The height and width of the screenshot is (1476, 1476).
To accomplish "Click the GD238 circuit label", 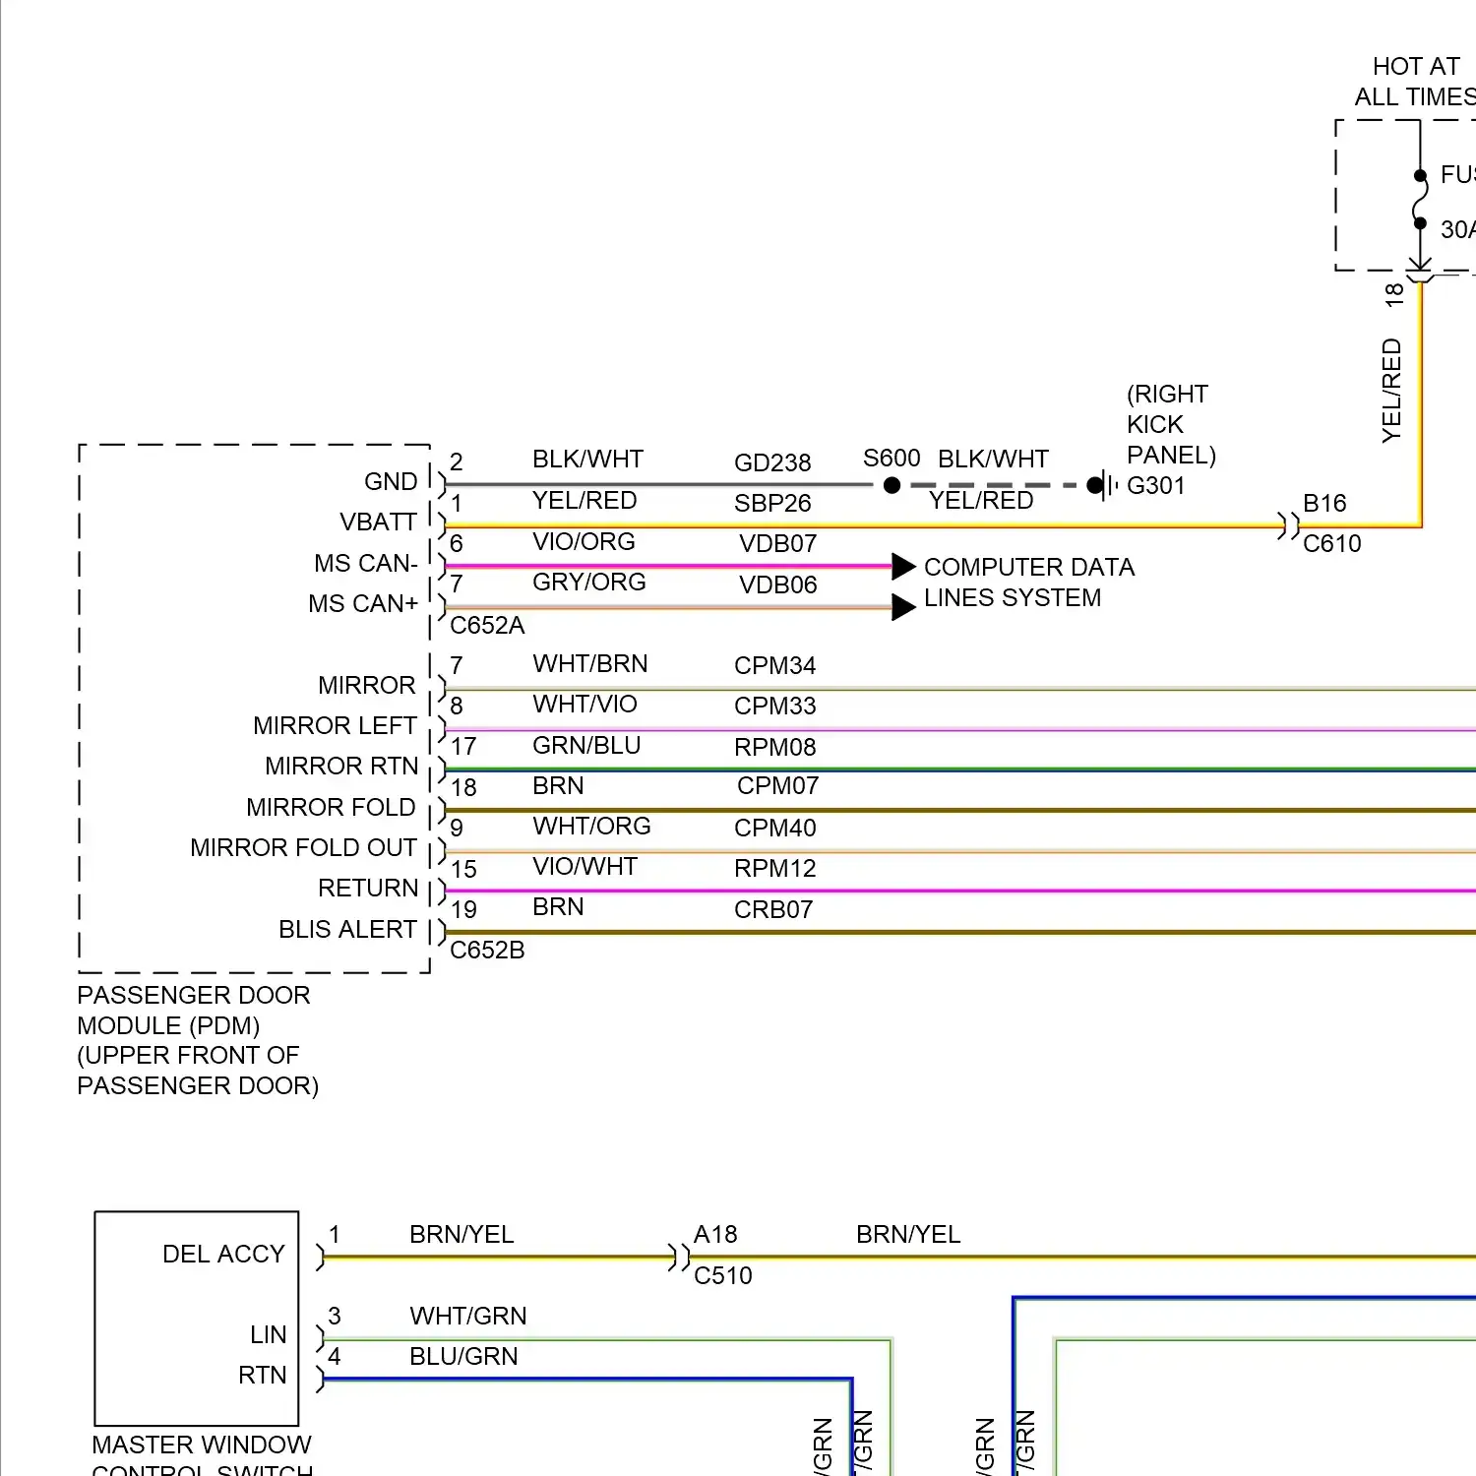I will [772, 462].
